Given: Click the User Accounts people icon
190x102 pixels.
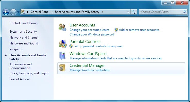Looking at the screenshot, I should coord(63,27).
